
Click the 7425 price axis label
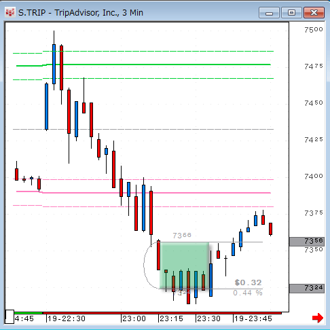314,140
